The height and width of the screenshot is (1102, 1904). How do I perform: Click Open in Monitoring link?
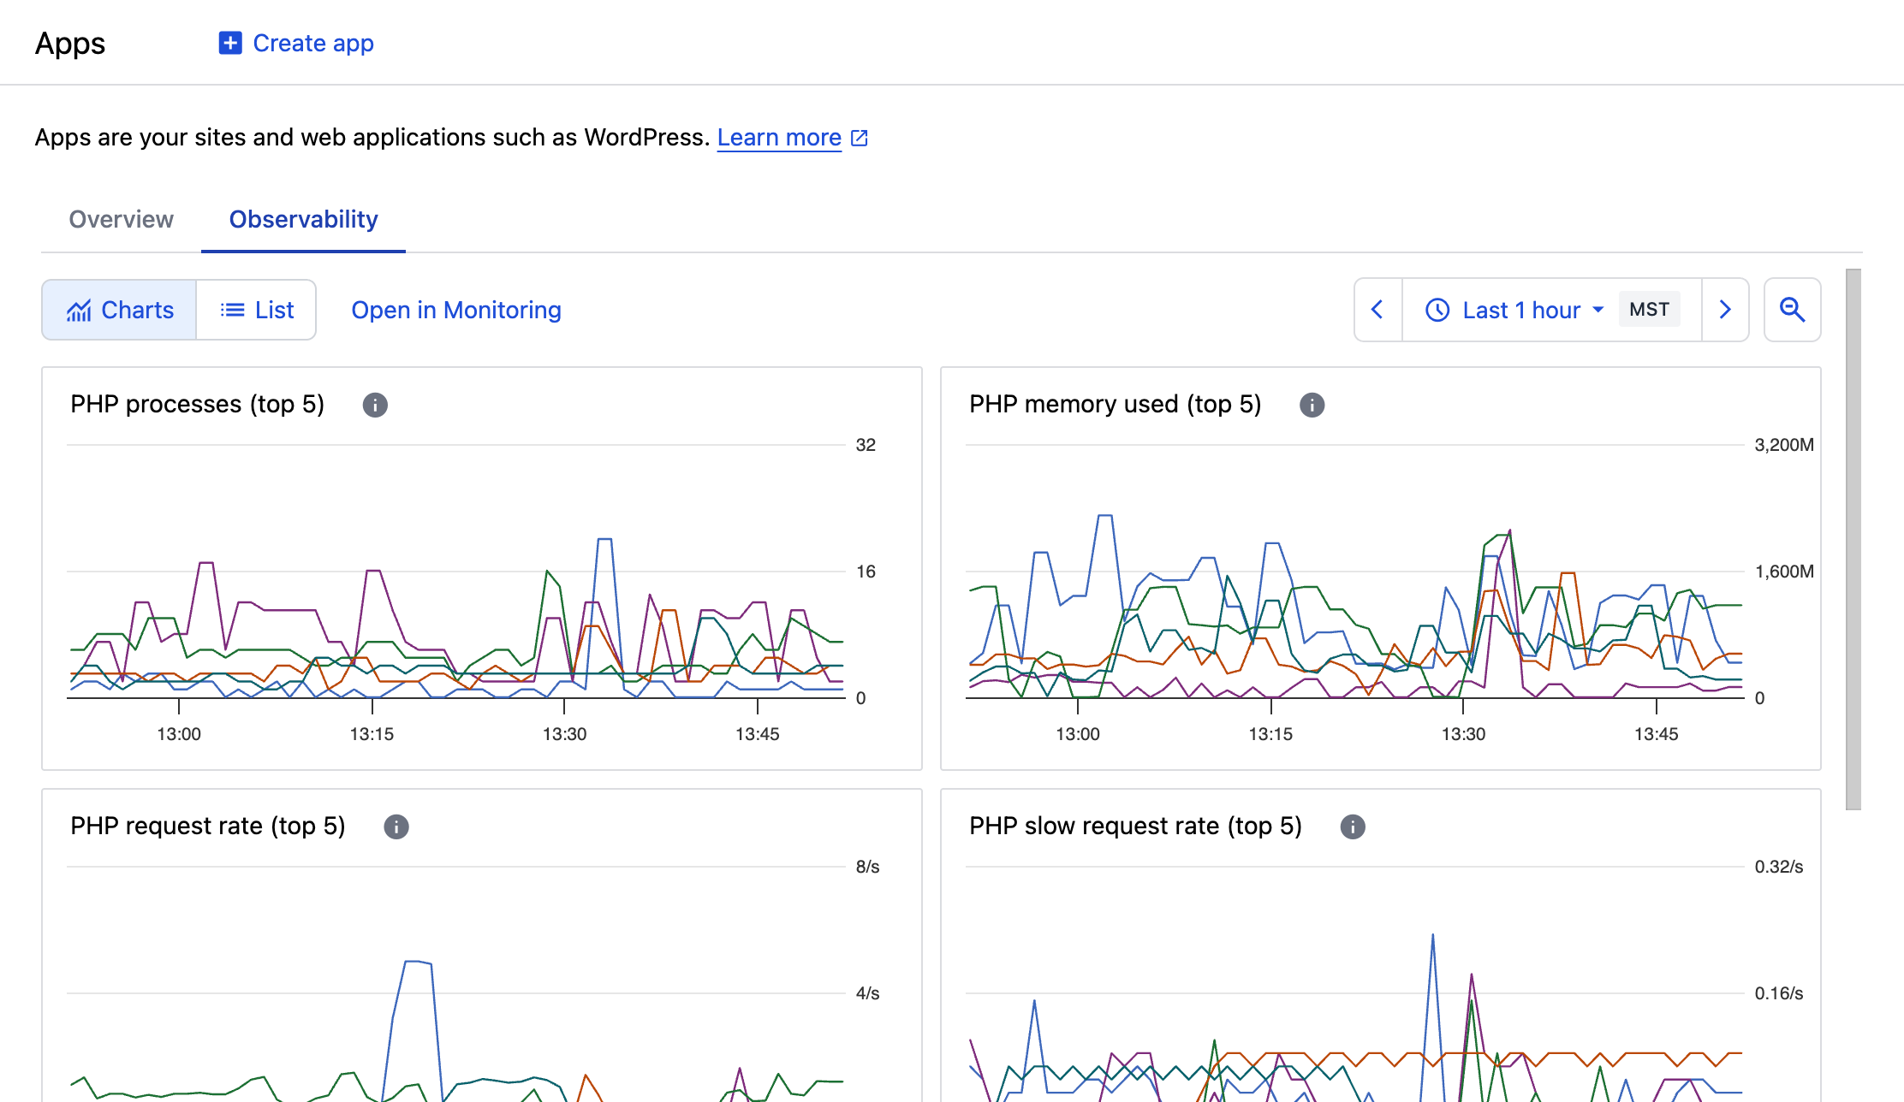click(455, 310)
